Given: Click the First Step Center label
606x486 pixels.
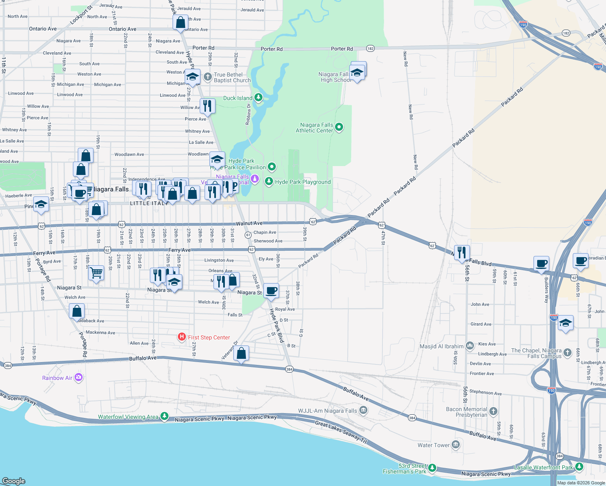Looking at the screenshot, I should click(209, 337).
